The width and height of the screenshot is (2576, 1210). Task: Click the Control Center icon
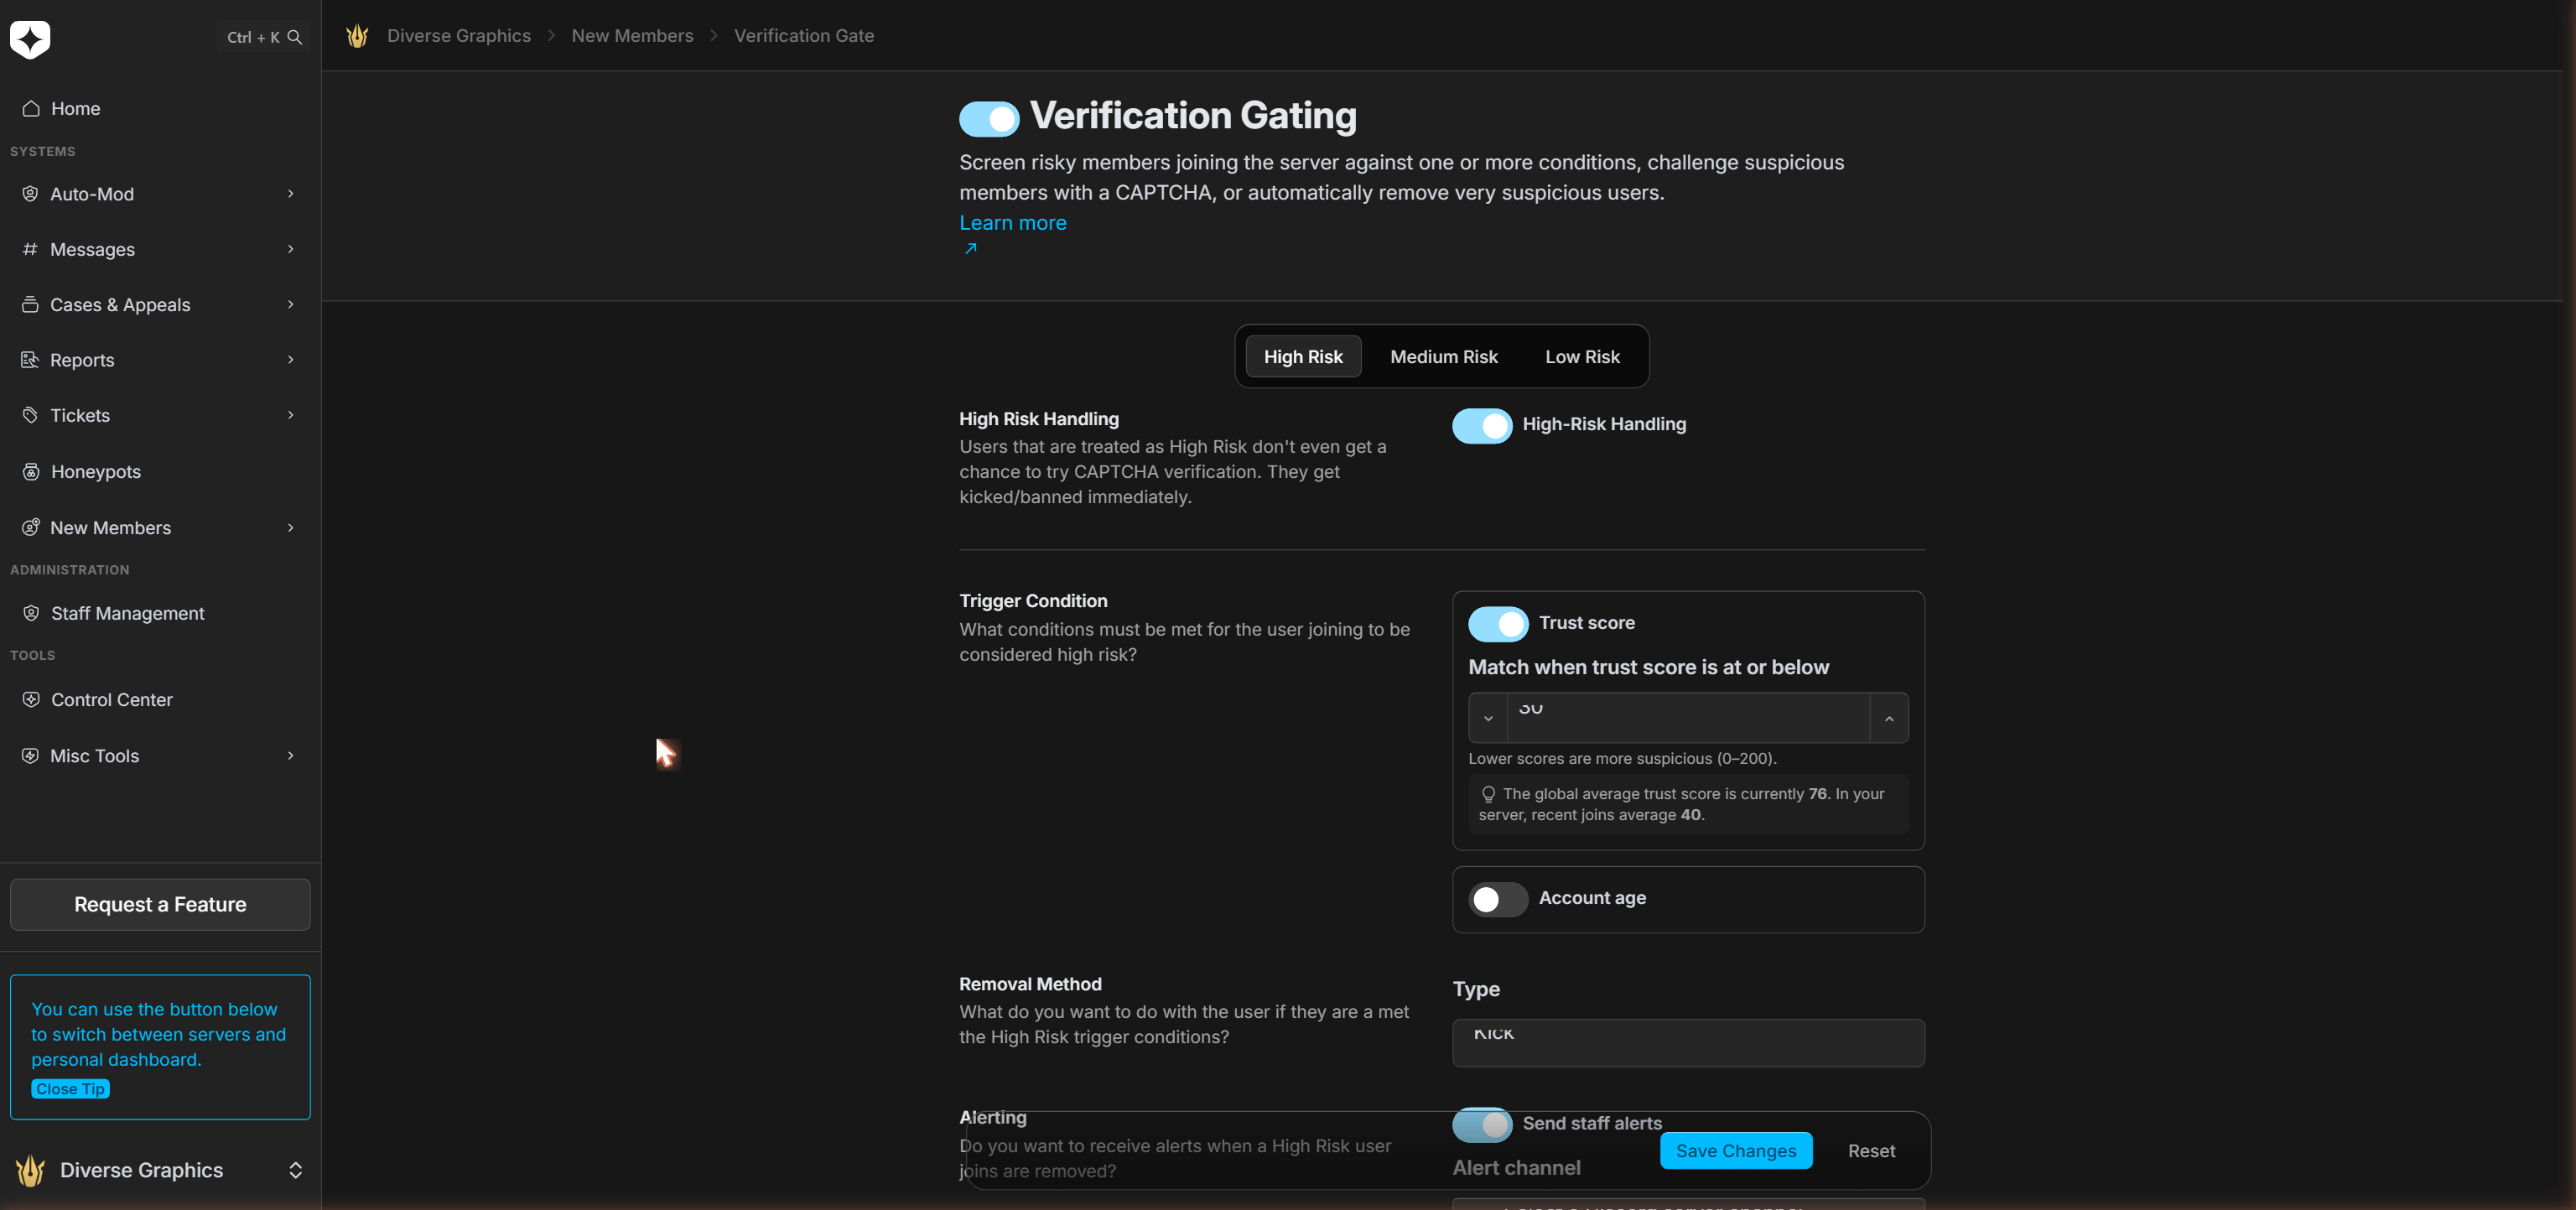click(x=31, y=699)
